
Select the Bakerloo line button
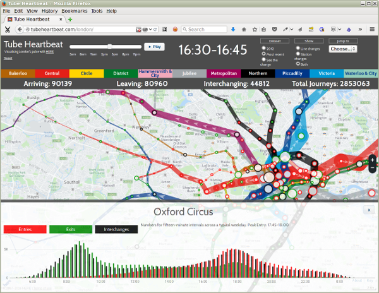(18, 73)
